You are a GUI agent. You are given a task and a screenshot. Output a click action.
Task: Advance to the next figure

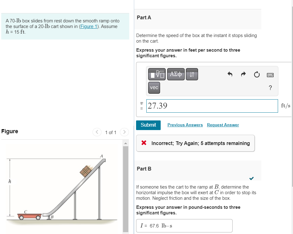(x=124, y=132)
